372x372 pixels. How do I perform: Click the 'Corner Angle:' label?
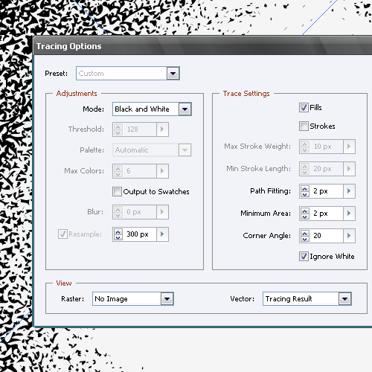(267, 236)
